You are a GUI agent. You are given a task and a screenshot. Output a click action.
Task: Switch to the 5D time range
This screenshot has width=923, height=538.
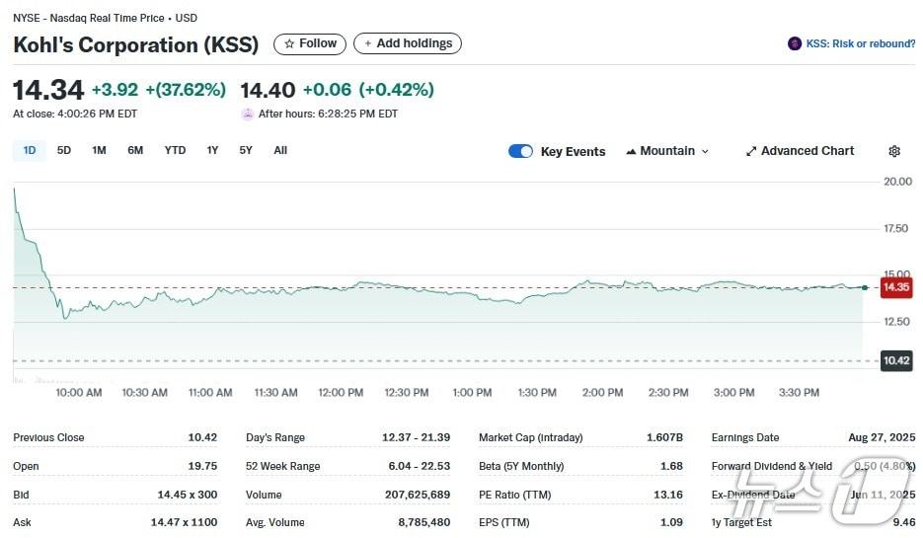(x=64, y=150)
